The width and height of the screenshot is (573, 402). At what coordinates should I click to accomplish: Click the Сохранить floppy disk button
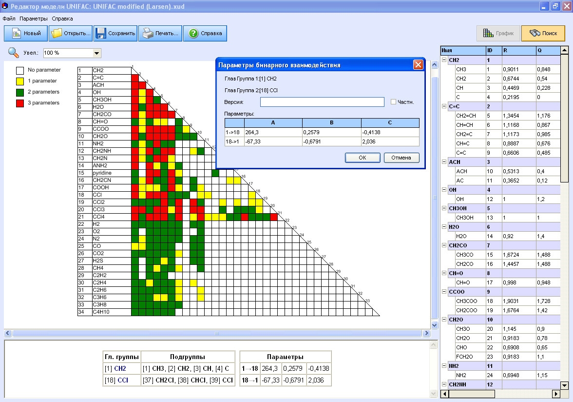(x=115, y=33)
